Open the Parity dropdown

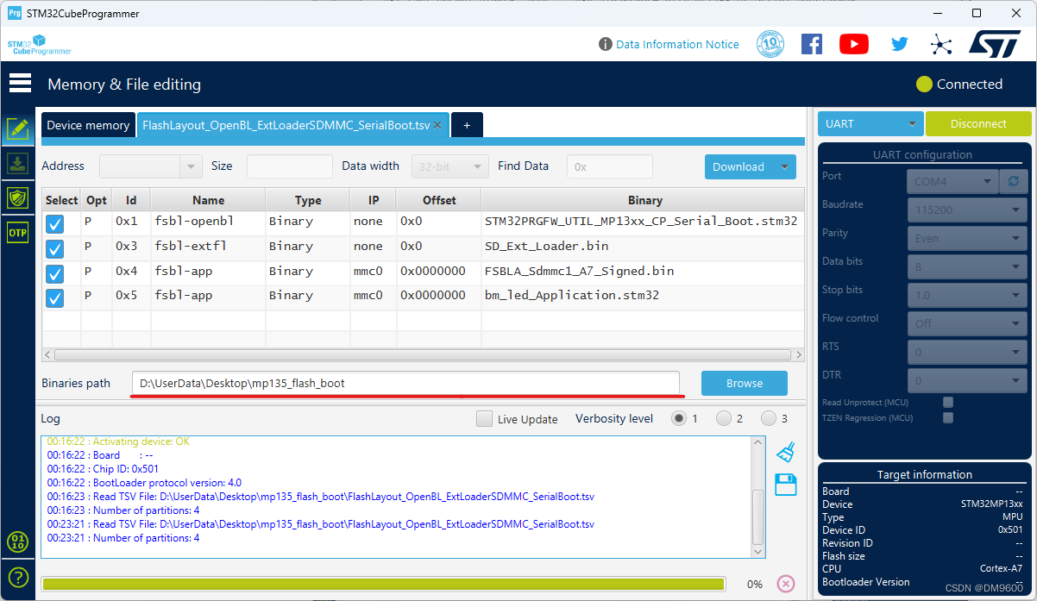(x=966, y=238)
